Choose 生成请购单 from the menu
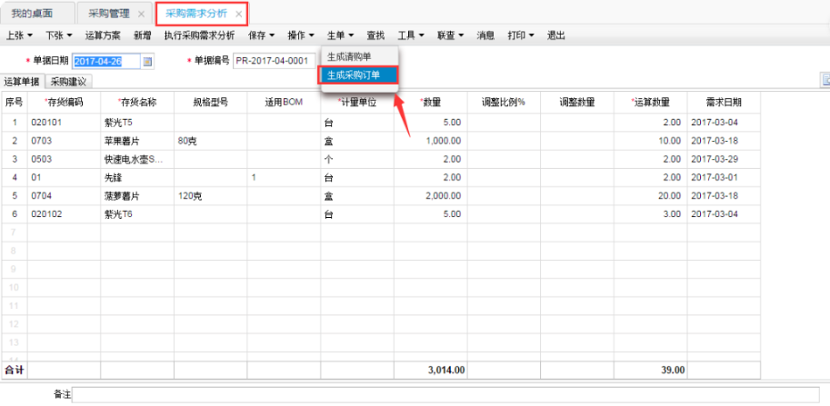 [359, 56]
